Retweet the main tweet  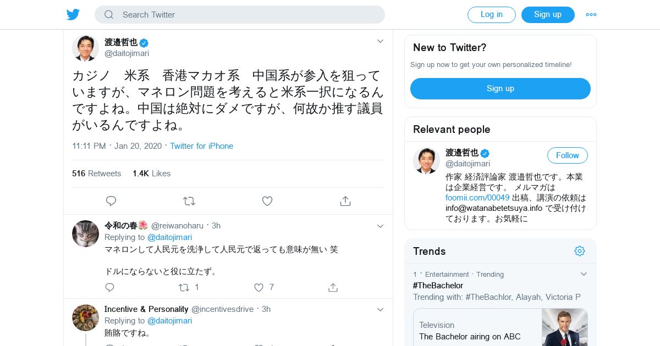point(189,201)
